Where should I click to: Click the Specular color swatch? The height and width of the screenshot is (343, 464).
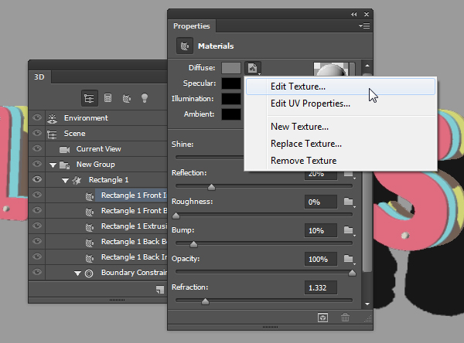[231, 83]
